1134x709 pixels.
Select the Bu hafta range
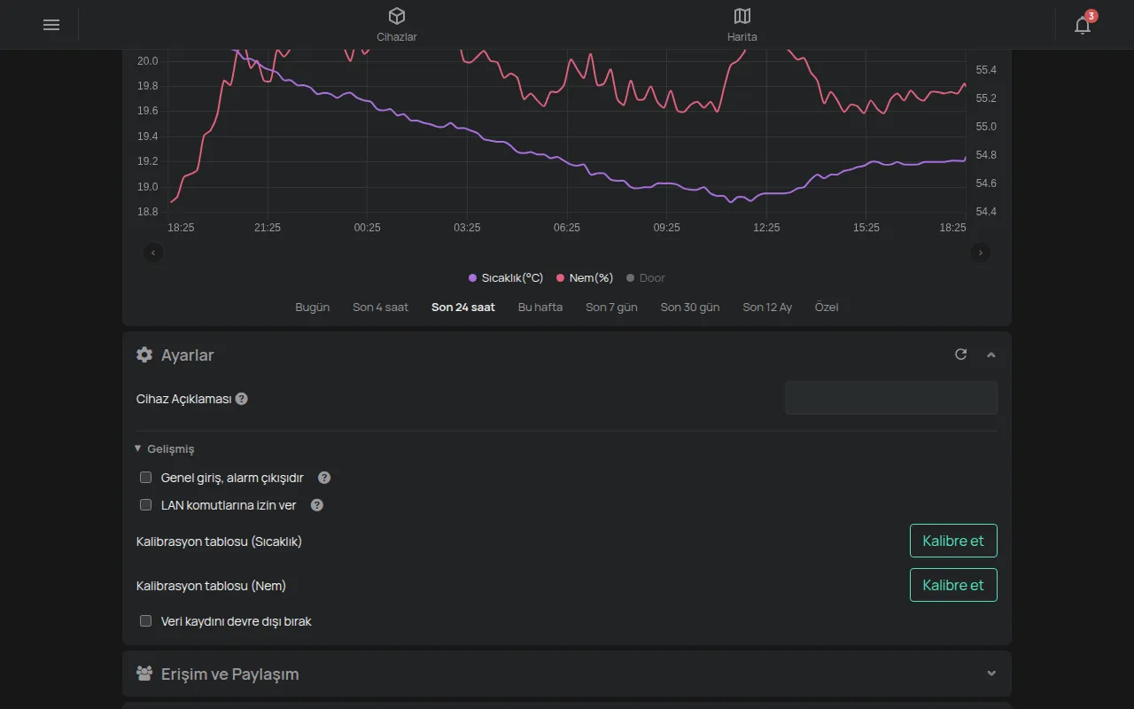[540, 308]
